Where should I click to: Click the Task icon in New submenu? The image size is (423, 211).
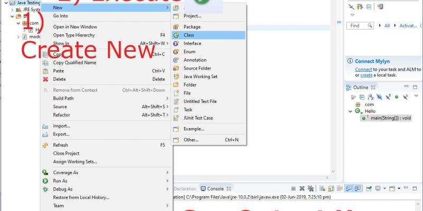pos(176,110)
